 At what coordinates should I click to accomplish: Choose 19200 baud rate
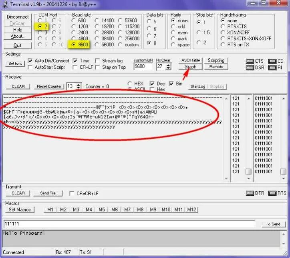click(97, 27)
